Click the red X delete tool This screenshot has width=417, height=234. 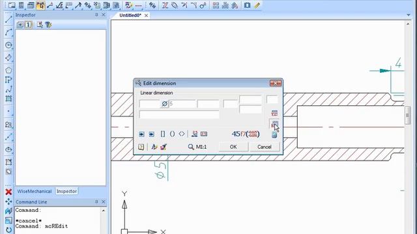pyautogui.click(x=8, y=192)
